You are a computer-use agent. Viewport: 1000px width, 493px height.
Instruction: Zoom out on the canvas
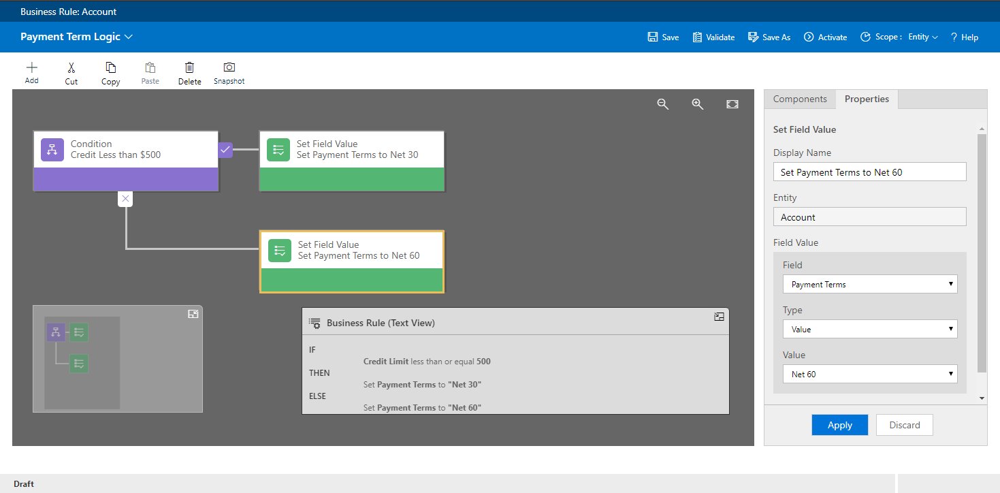(662, 104)
